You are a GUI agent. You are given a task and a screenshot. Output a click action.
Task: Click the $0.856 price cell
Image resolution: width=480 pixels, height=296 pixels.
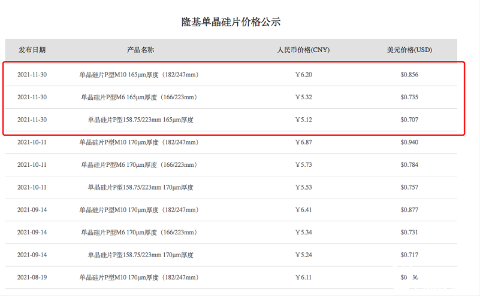click(x=409, y=75)
